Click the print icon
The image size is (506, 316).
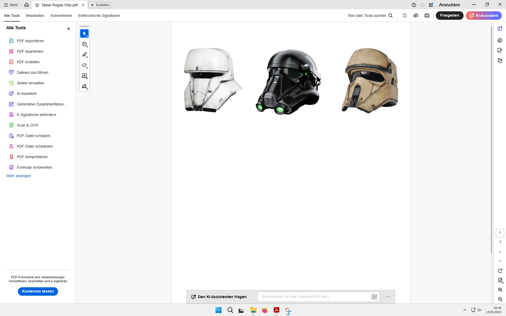click(x=427, y=16)
